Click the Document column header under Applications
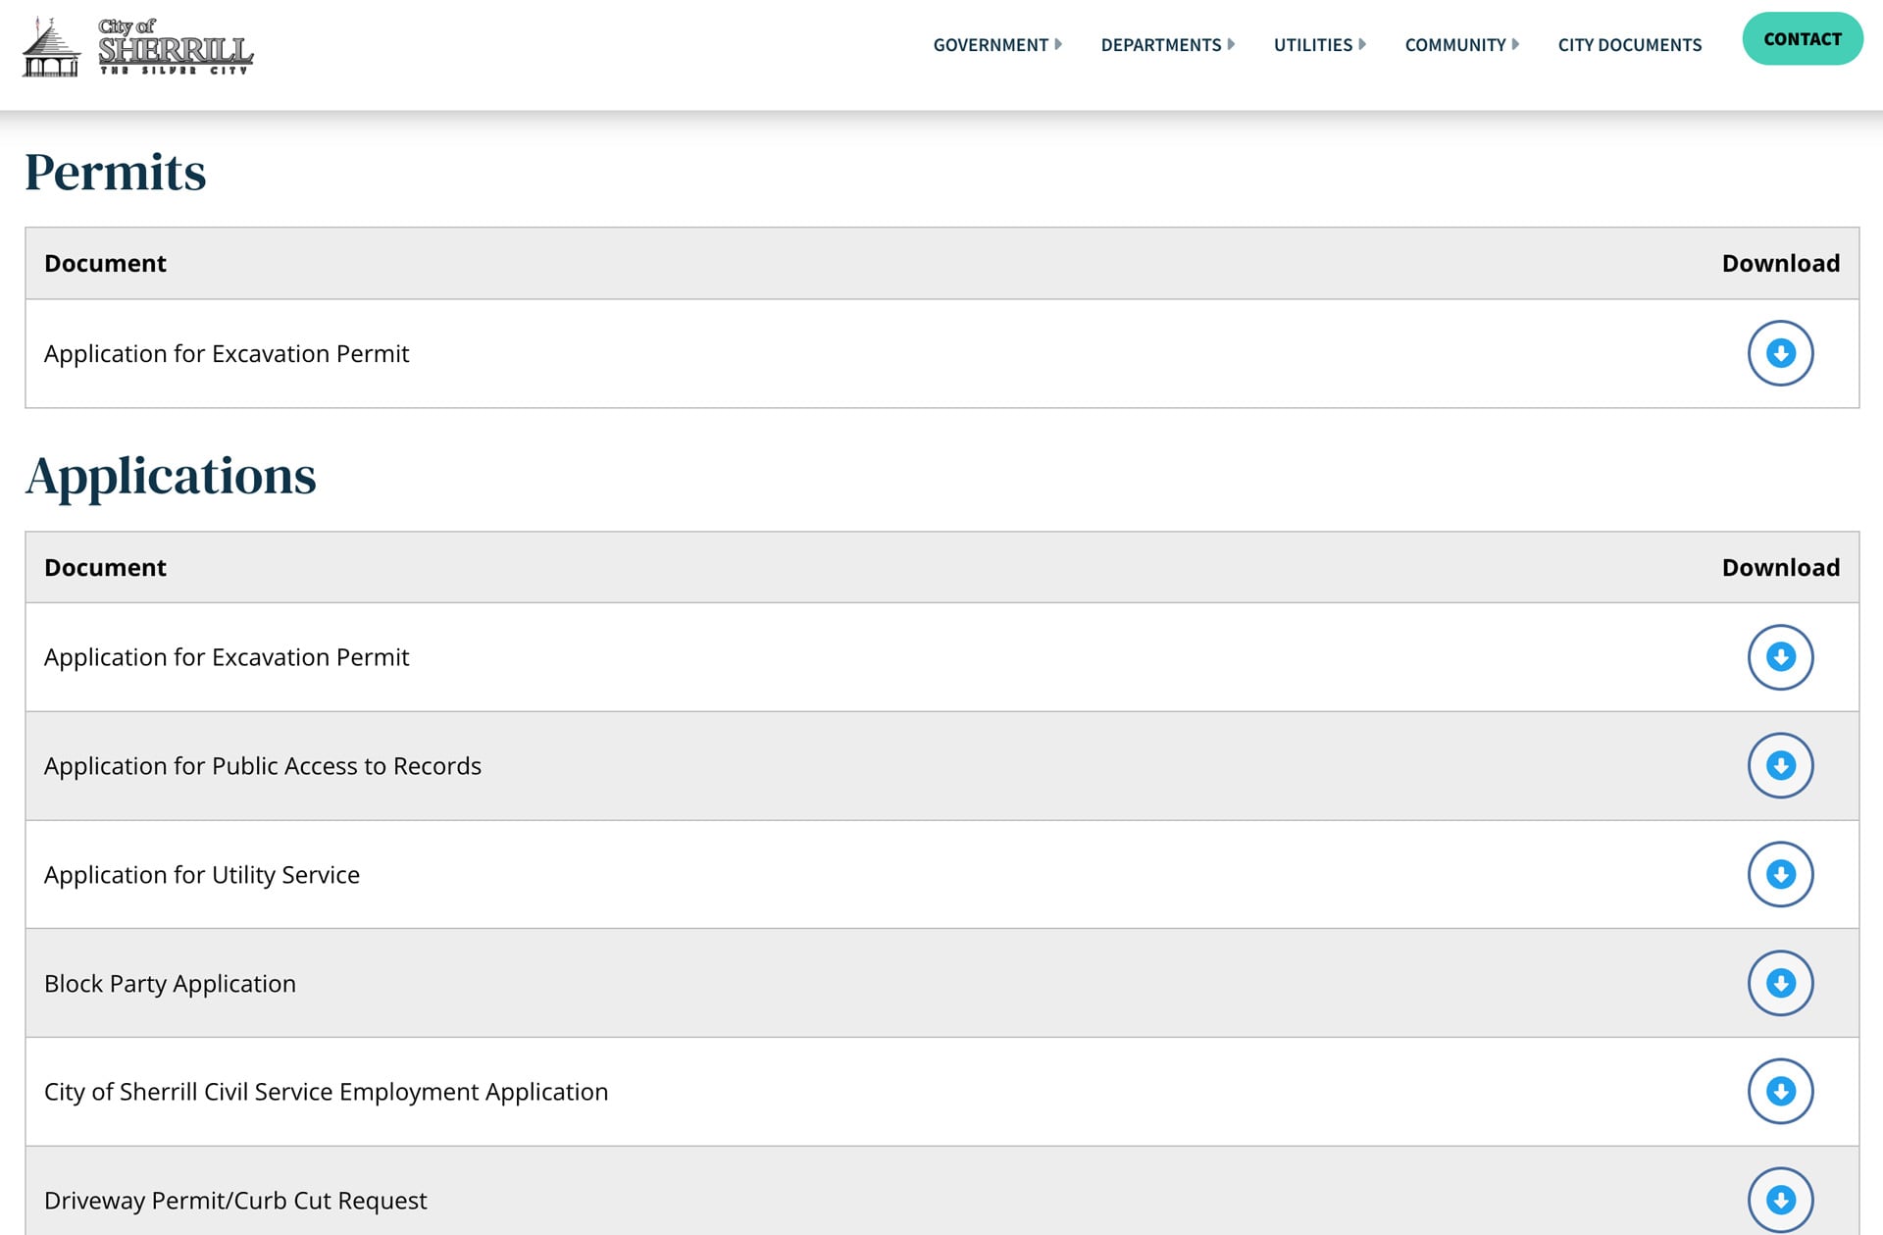 click(104, 567)
